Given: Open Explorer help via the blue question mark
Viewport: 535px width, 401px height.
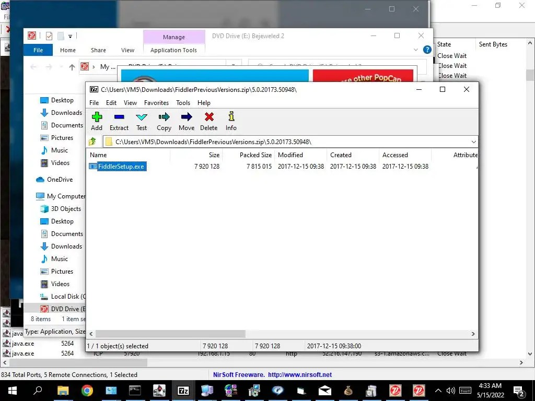Looking at the screenshot, I should [427, 50].
